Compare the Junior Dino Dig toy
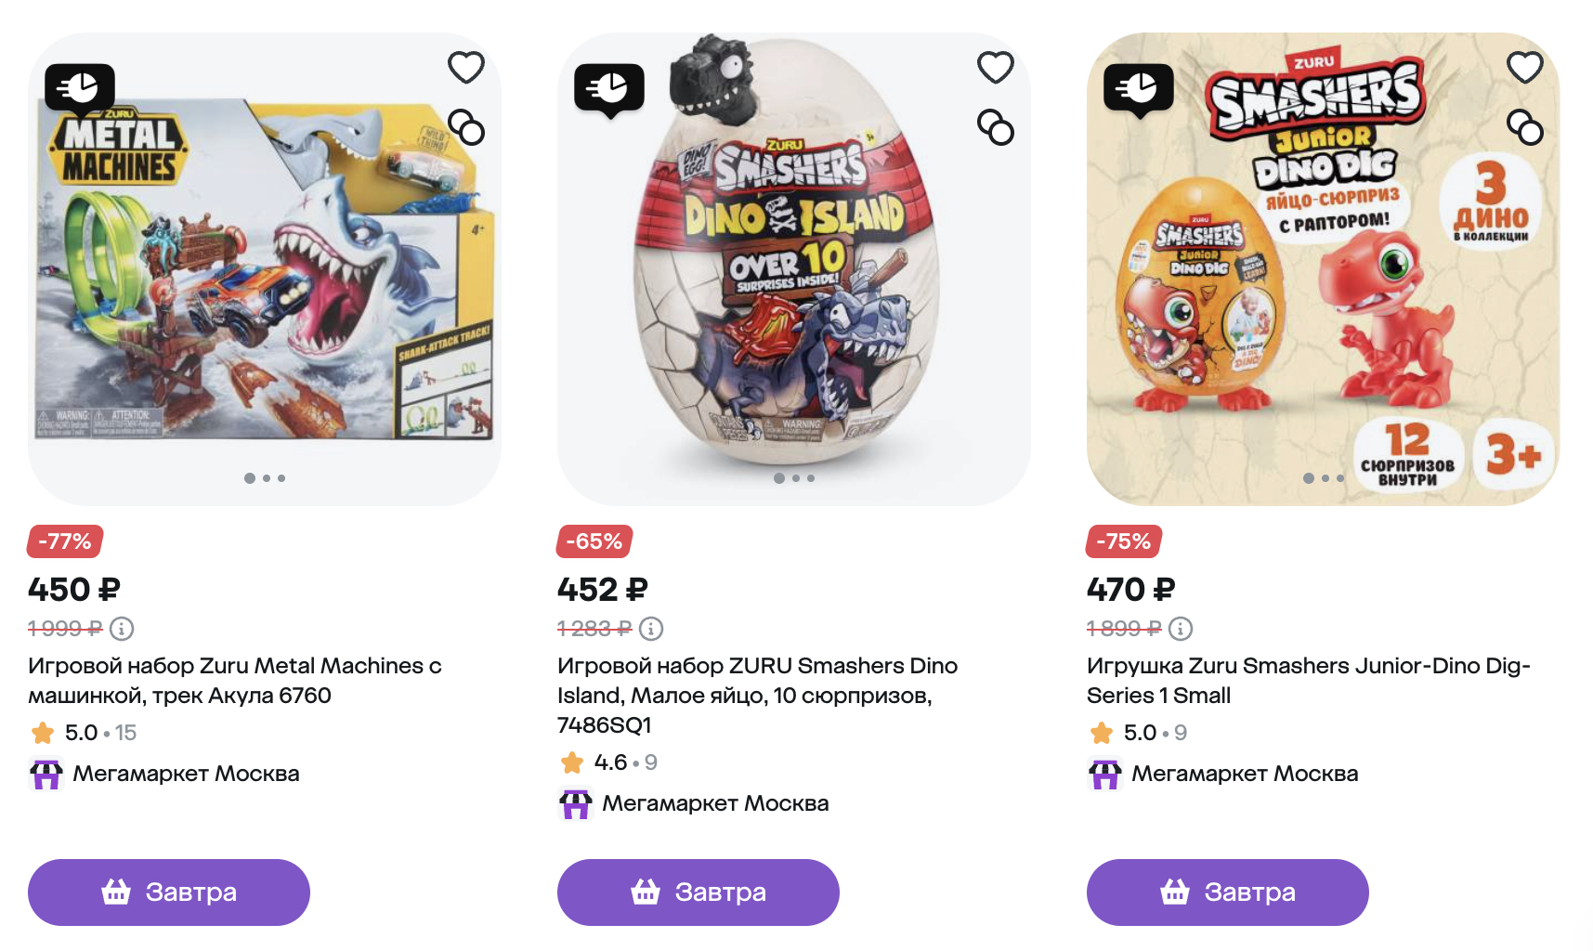Screen dimensions: 1593x951 point(1525,127)
